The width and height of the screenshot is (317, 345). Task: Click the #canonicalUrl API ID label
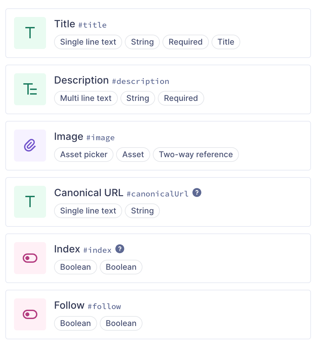click(157, 193)
